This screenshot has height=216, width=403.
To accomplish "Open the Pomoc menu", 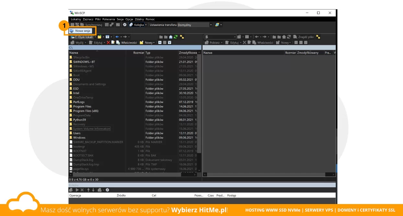I will coord(150,19).
